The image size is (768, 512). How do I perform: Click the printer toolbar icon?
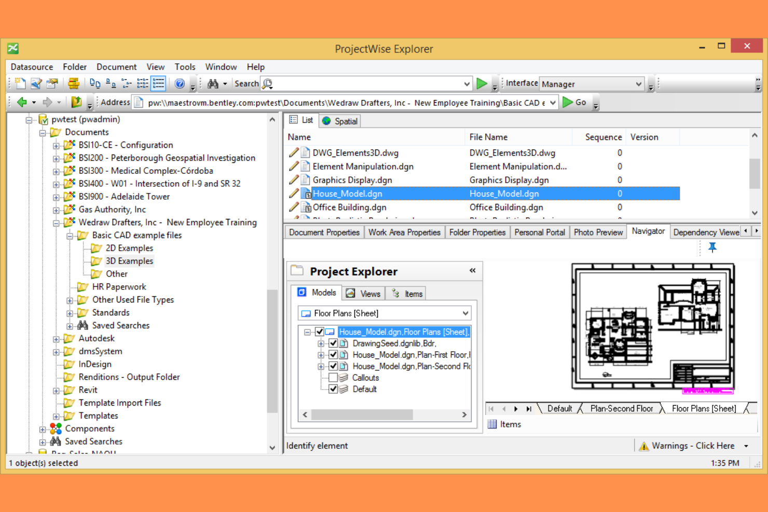(73, 83)
